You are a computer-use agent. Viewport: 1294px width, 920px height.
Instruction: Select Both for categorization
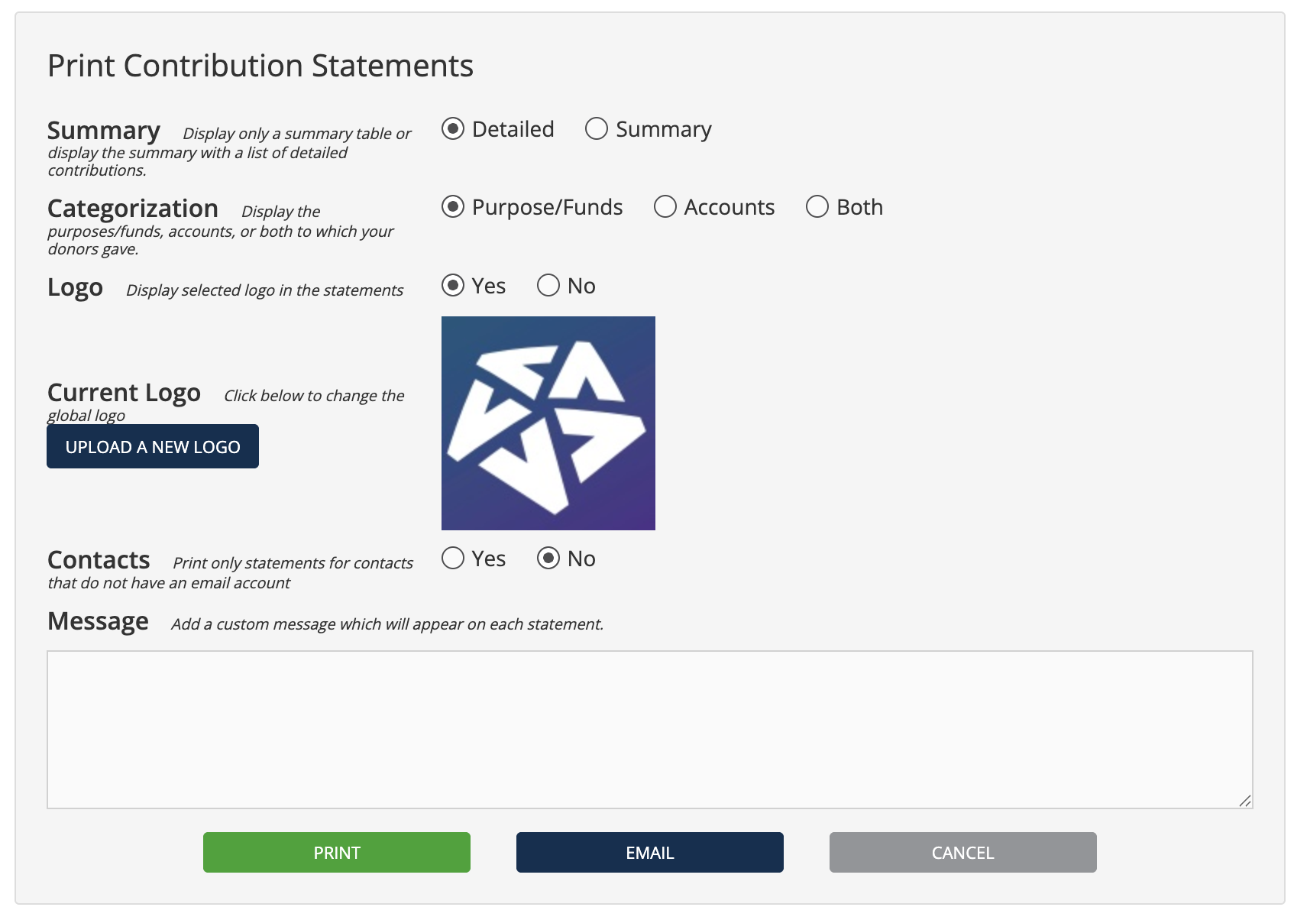(x=817, y=207)
